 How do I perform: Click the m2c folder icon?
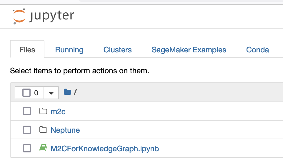(43, 111)
